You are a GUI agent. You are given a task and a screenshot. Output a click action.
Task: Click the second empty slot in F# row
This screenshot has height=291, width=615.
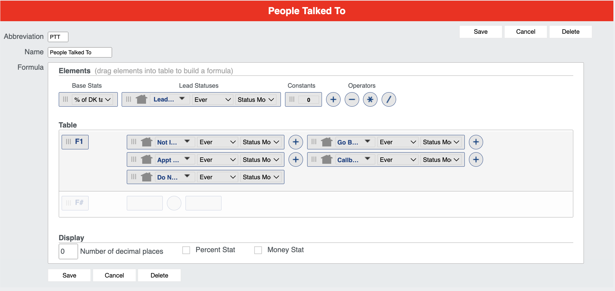pyautogui.click(x=204, y=203)
